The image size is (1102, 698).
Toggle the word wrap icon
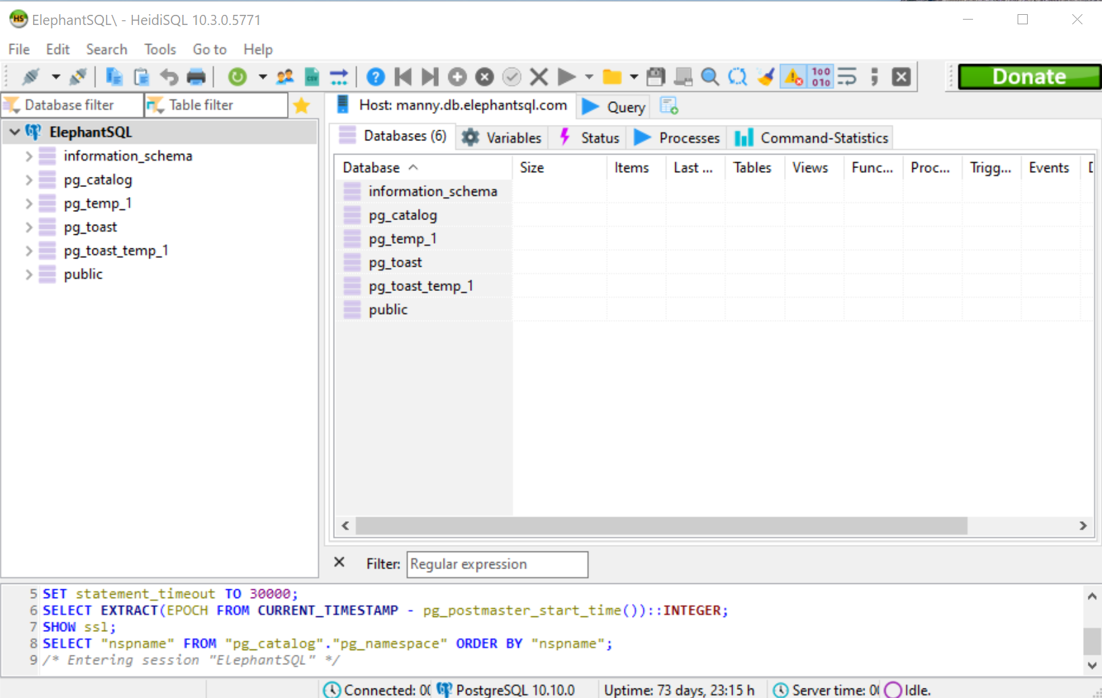click(847, 77)
